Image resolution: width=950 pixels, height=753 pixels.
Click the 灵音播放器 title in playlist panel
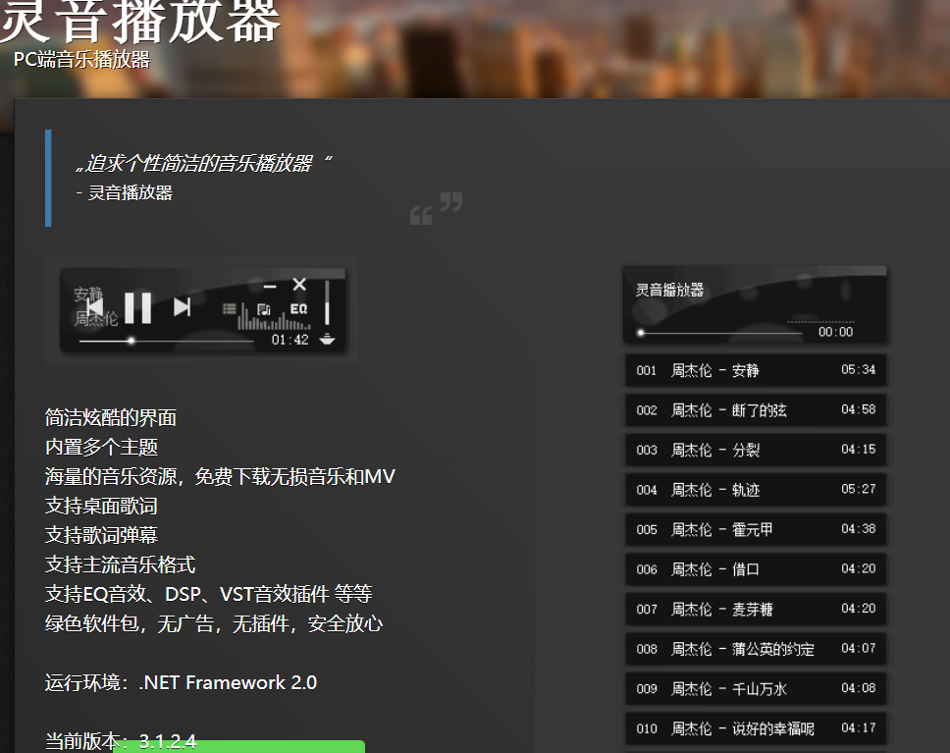tap(669, 290)
